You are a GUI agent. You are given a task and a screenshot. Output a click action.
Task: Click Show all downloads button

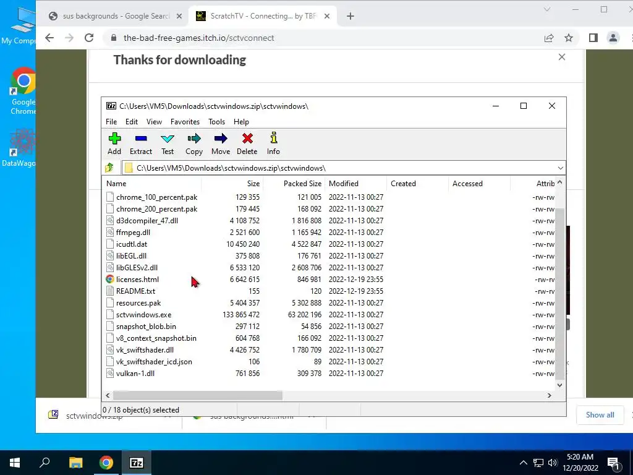[x=600, y=415]
